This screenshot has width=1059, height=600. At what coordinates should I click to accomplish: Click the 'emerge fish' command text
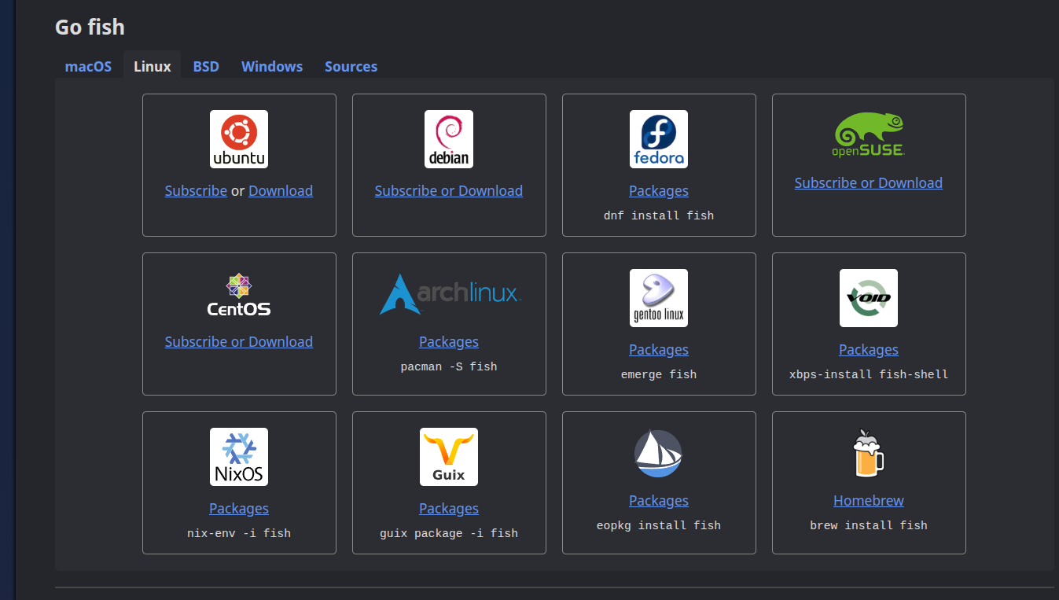(x=659, y=374)
